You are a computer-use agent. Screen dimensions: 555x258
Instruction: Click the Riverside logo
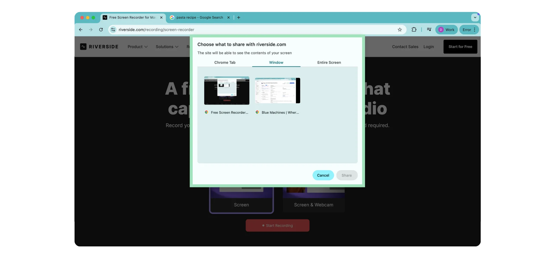pos(99,47)
